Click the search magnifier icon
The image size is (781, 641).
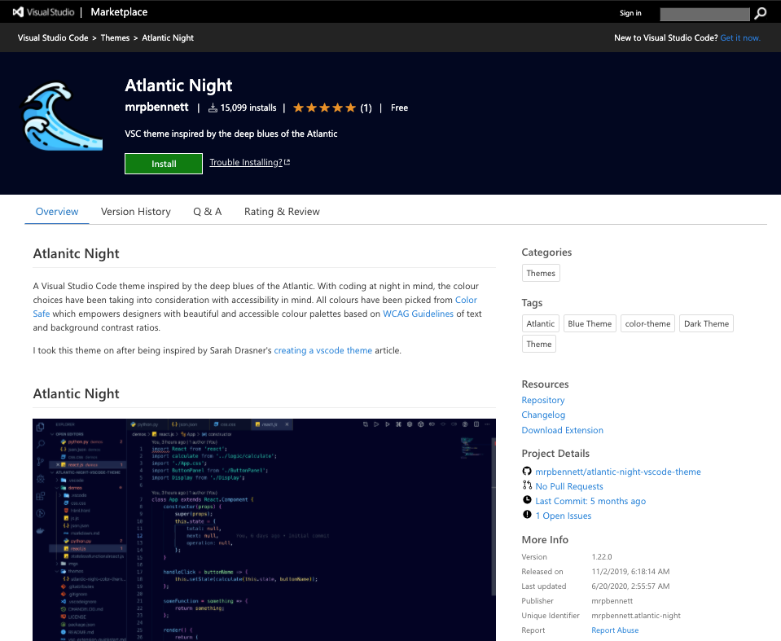pos(760,14)
